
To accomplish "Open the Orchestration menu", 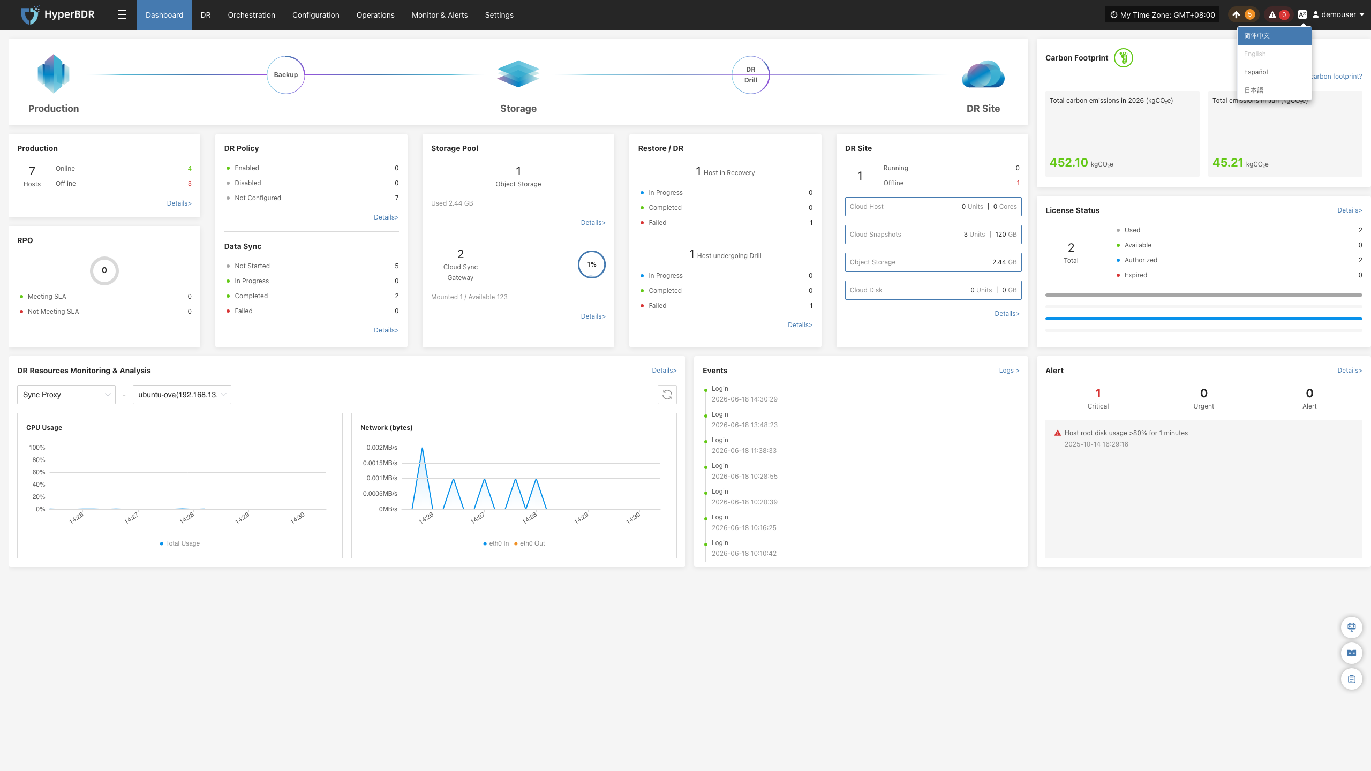I will (252, 15).
